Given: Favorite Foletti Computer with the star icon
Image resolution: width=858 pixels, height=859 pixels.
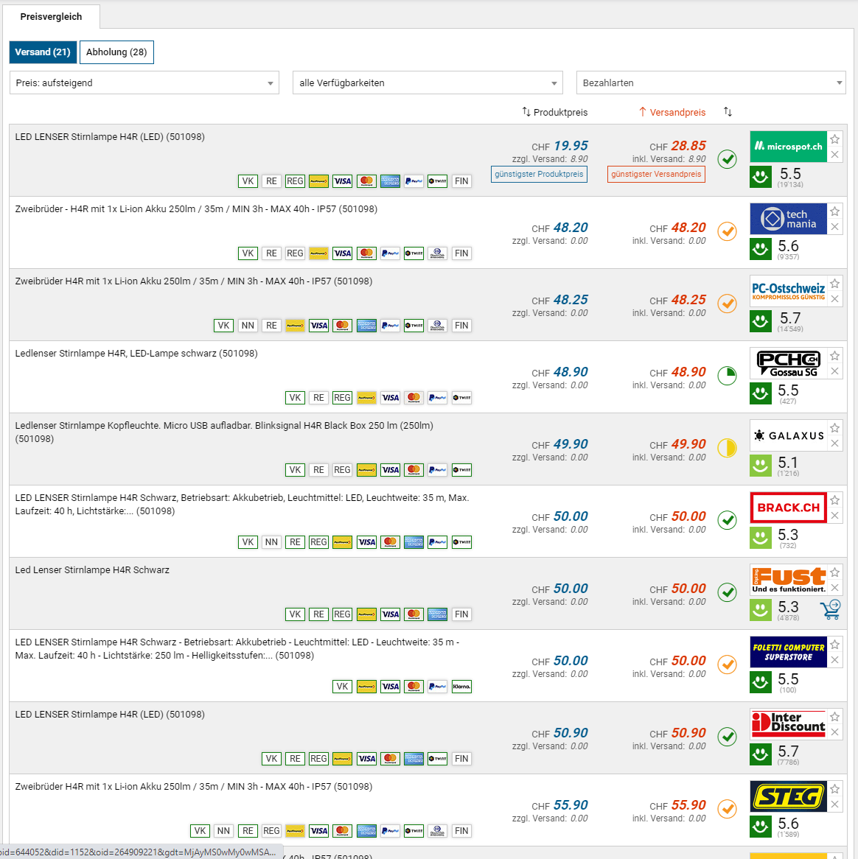Looking at the screenshot, I should pos(834,645).
